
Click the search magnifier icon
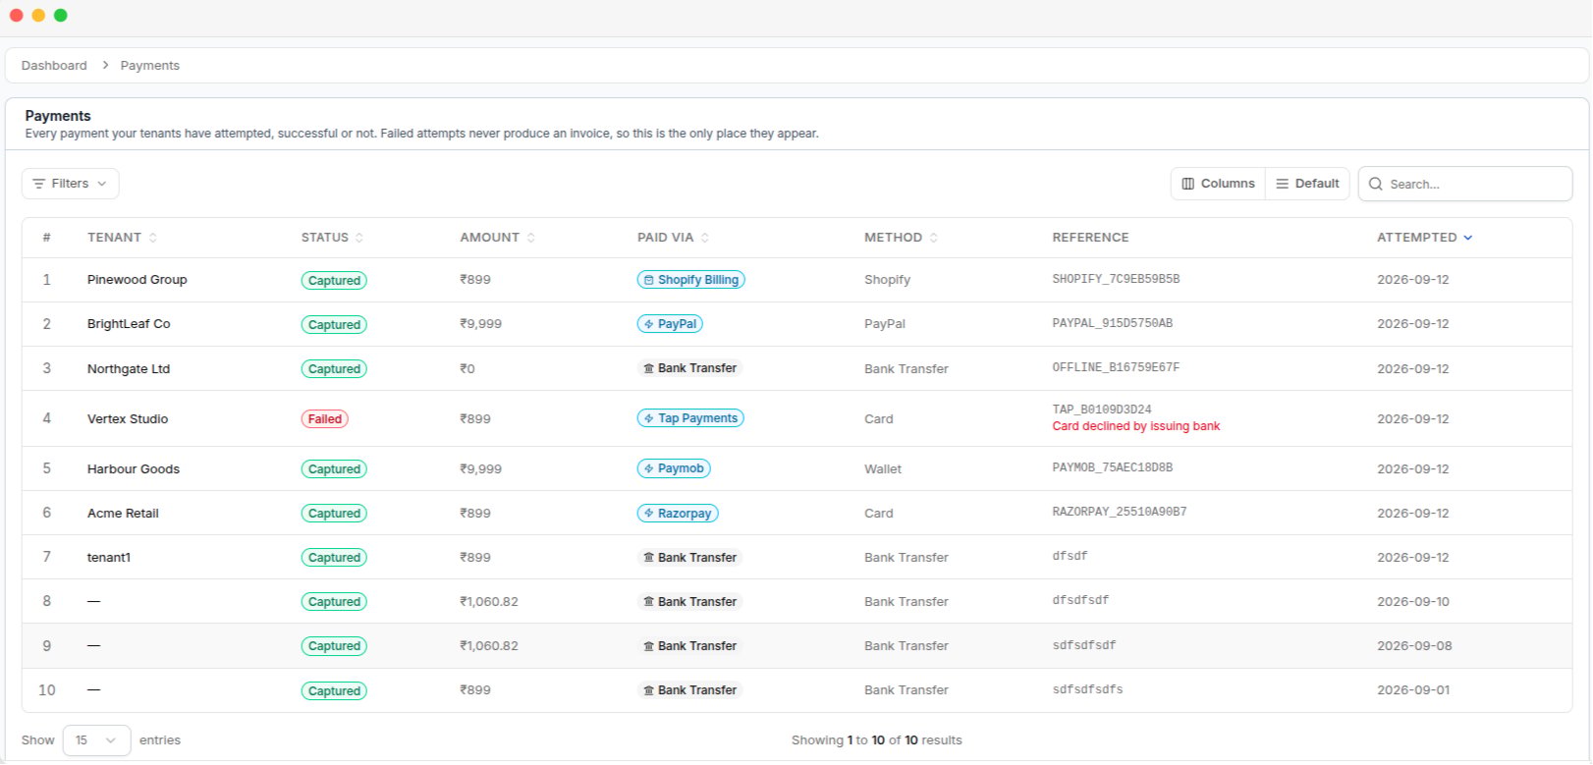pos(1376,184)
